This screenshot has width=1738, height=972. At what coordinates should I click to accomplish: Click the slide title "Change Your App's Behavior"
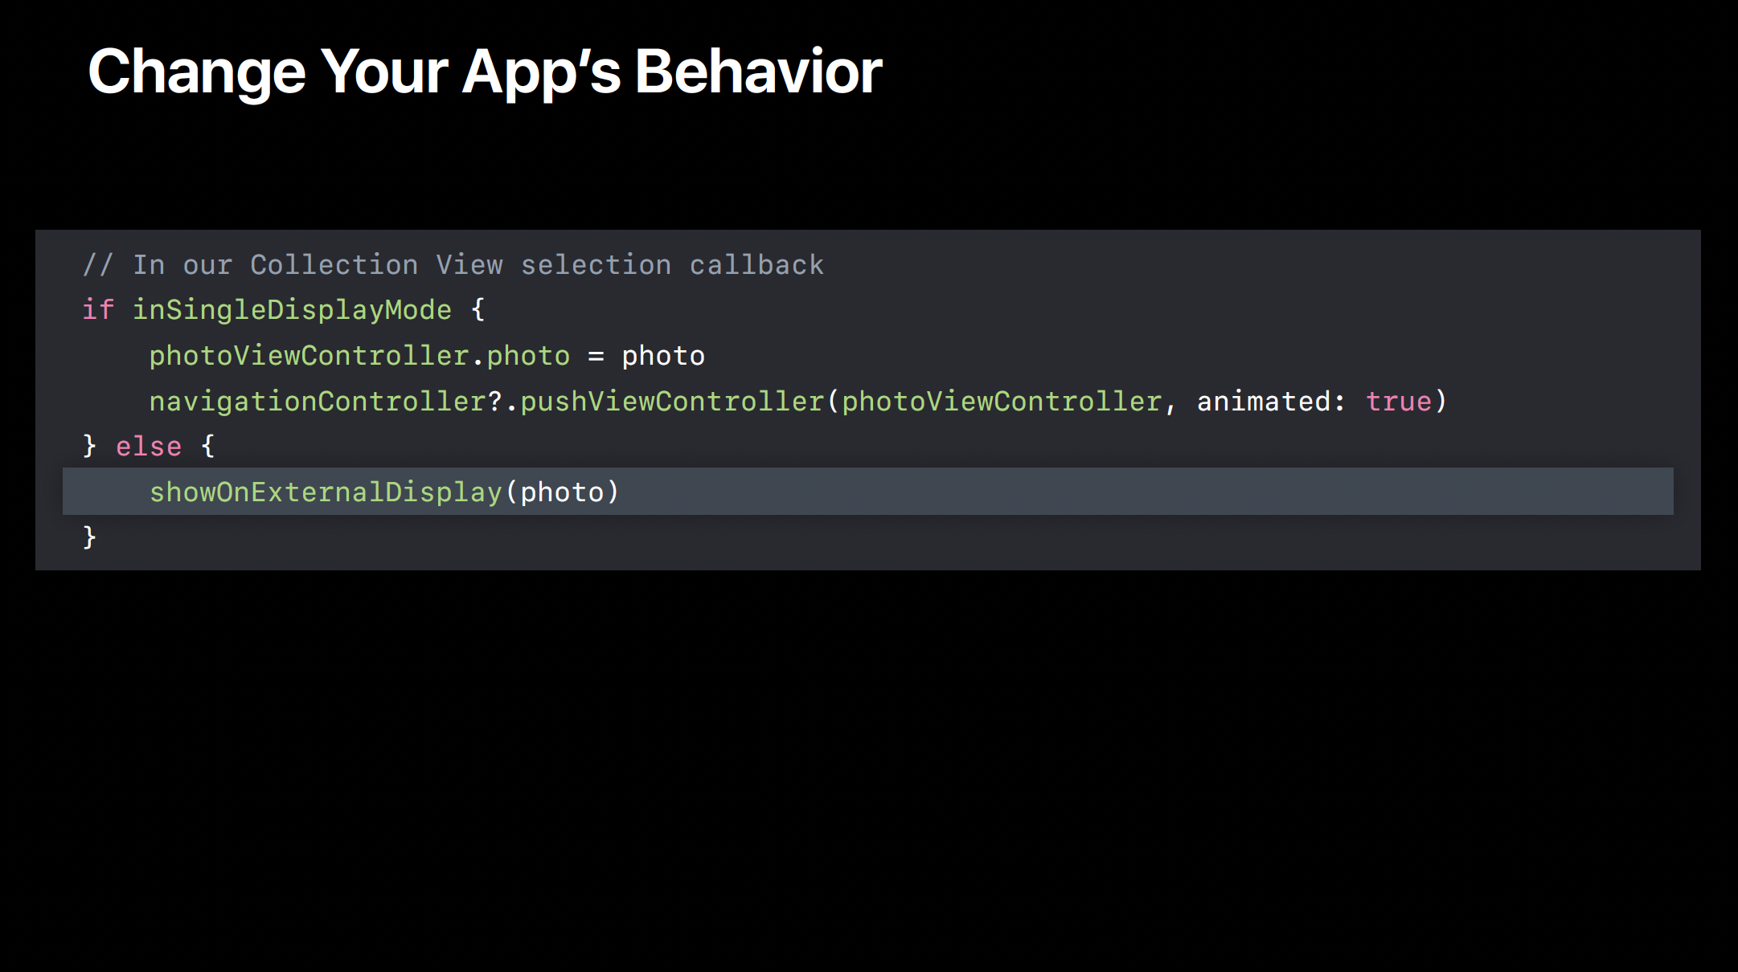click(x=484, y=72)
